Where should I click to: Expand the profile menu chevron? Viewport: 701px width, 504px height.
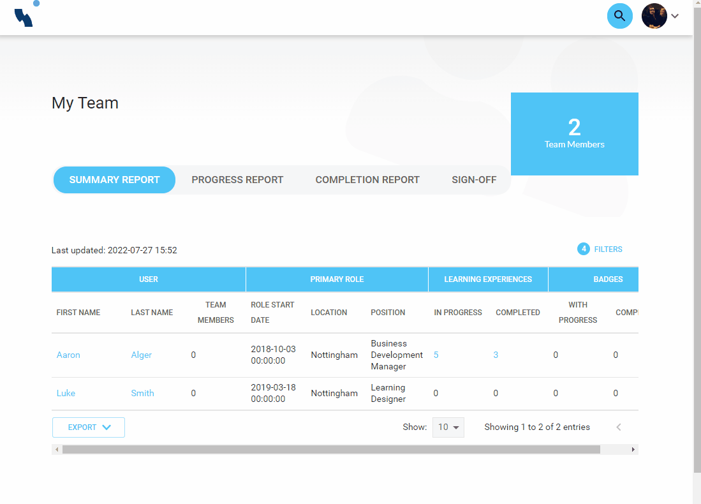coord(675,16)
